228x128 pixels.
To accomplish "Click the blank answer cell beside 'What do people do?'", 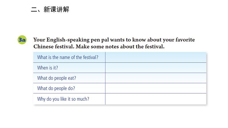I will point(156,88).
